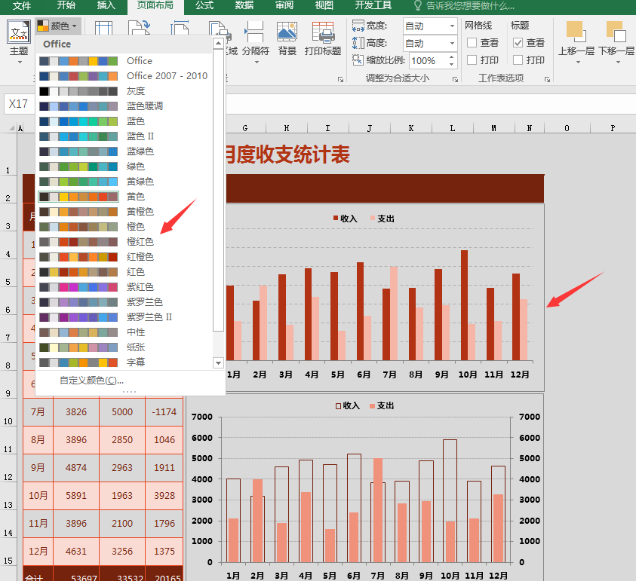This screenshot has width=636, height=581.
Task: Select the 纸张 color scheme
Action: (124, 347)
